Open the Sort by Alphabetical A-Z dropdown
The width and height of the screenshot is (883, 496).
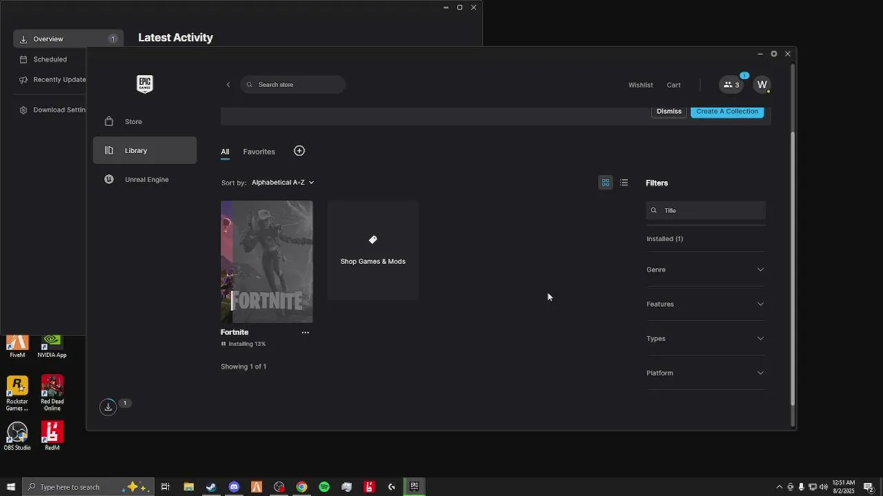click(x=283, y=183)
